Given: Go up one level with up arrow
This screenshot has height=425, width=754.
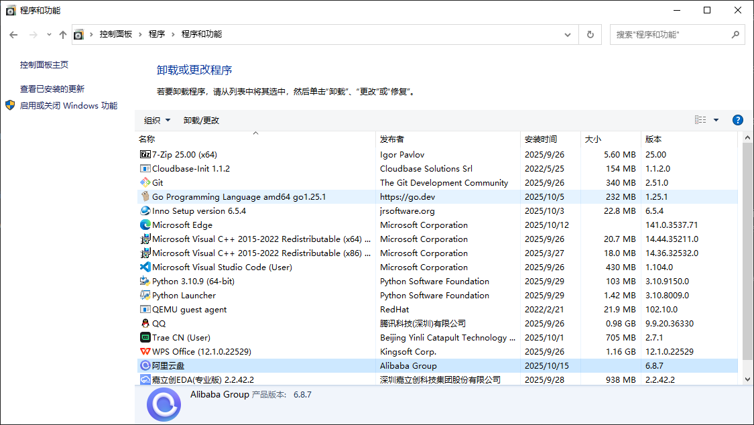Looking at the screenshot, I should (63, 34).
